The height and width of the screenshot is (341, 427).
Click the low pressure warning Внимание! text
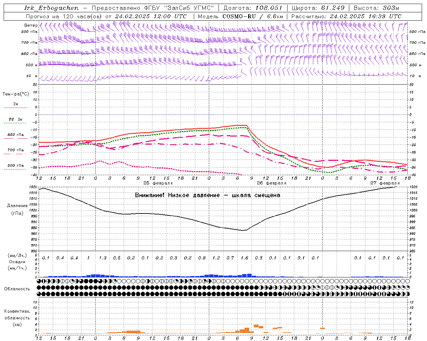(x=207, y=195)
